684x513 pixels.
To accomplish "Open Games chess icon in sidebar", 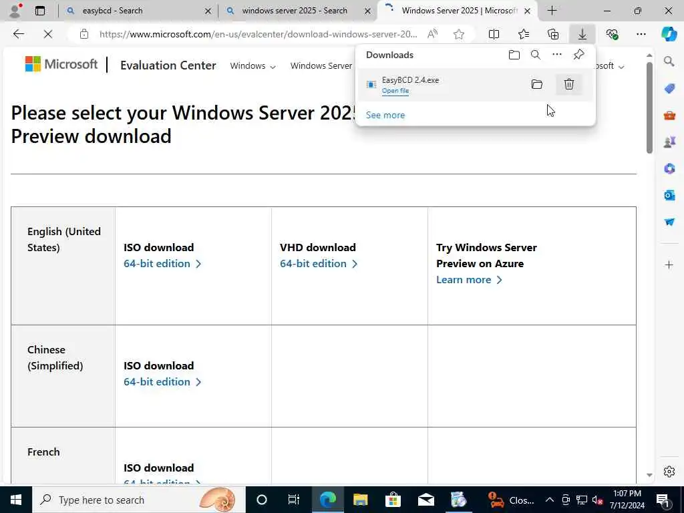I will click(669, 142).
